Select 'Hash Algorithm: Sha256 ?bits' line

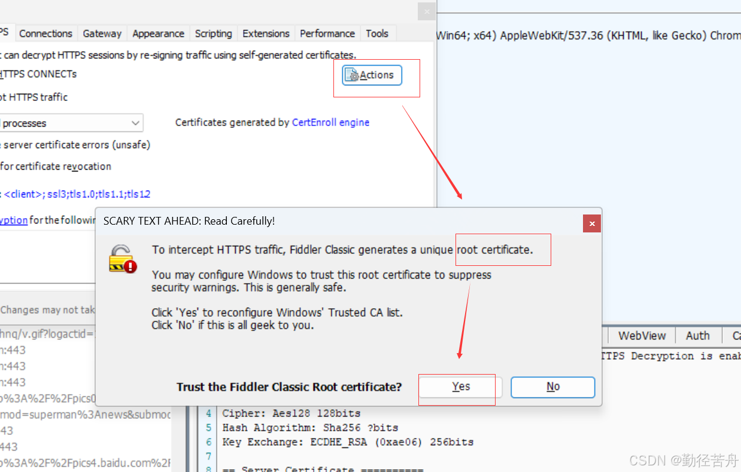coord(310,428)
